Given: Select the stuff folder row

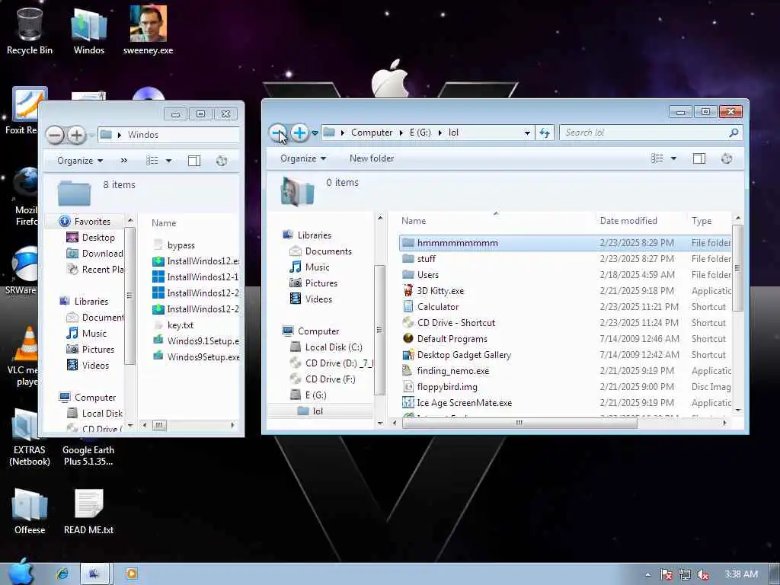Looking at the screenshot, I should (x=566, y=259).
